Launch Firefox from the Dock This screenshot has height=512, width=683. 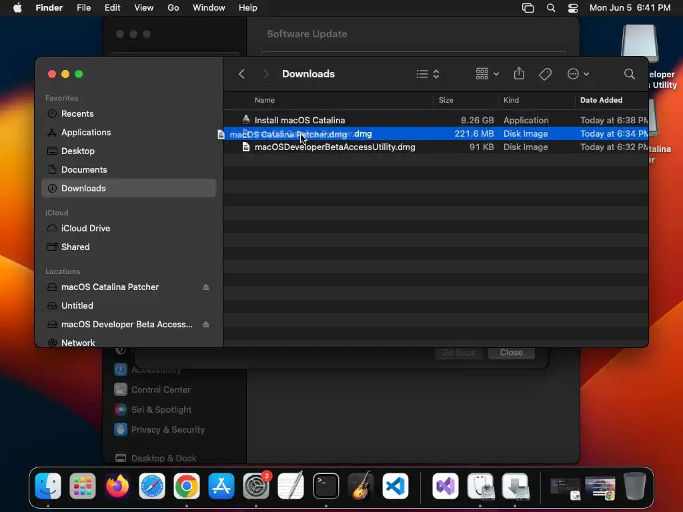click(x=117, y=486)
